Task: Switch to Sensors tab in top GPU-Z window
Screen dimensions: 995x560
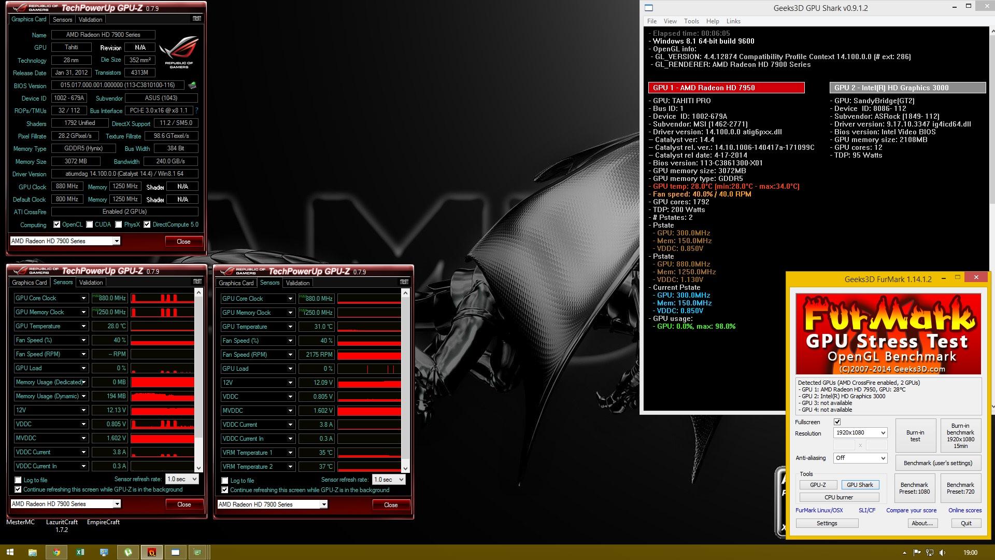Action: pyautogui.click(x=63, y=20)
